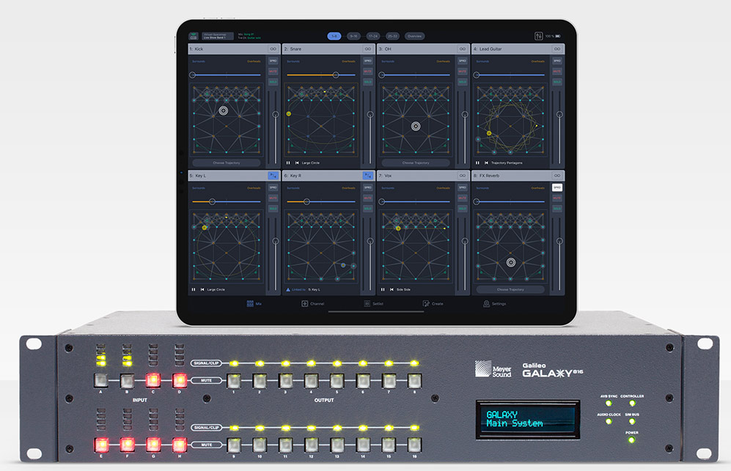Screen dimensions: 731x471
Task: Switch to channels 9-16 tab
Action: 354,36
